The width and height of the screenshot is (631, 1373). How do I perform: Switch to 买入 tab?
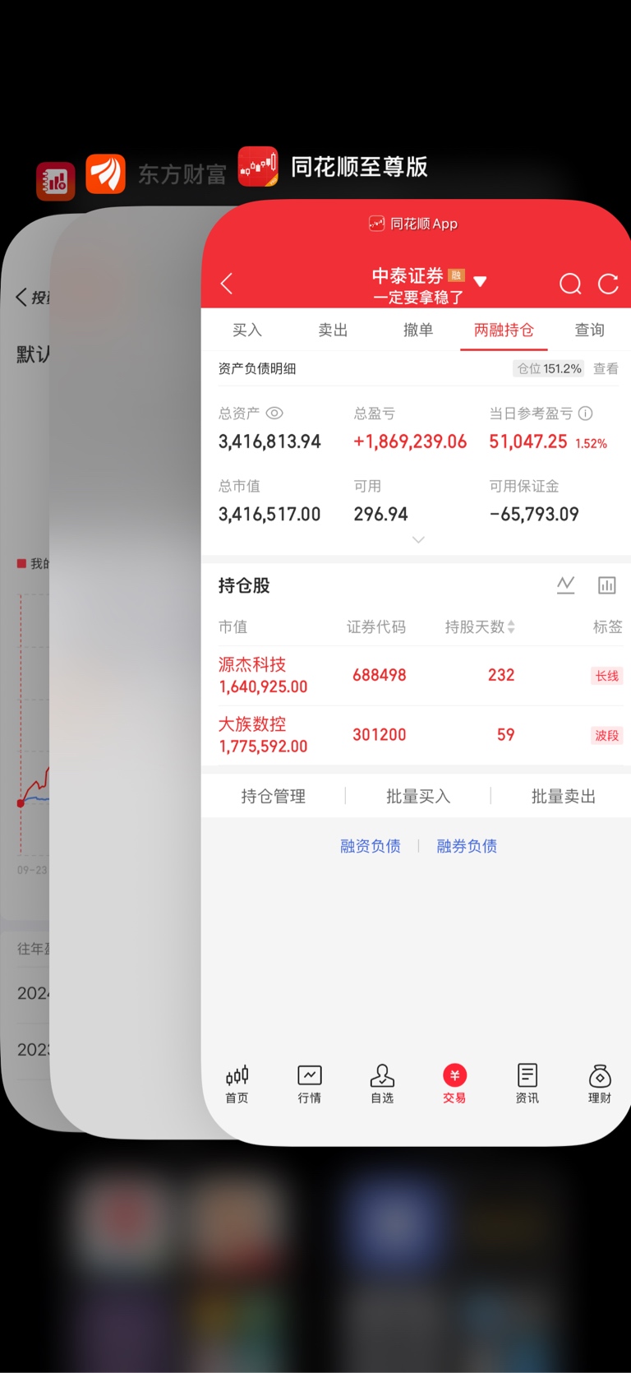pyautogui.click(x=247, y=330)
